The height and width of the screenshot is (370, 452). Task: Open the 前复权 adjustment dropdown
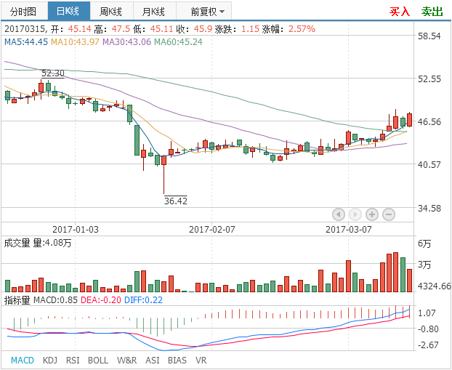207,12
